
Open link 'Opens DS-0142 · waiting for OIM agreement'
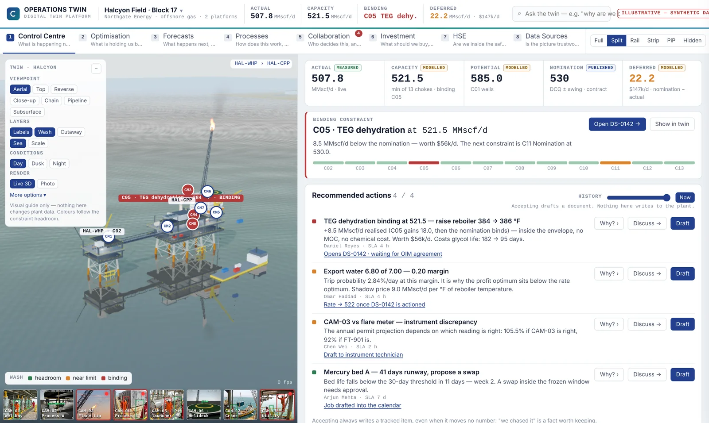pos(383,254)
